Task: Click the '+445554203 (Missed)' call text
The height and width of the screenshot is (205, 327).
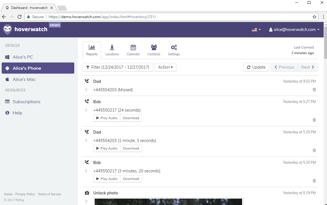Action: [113, 90]
